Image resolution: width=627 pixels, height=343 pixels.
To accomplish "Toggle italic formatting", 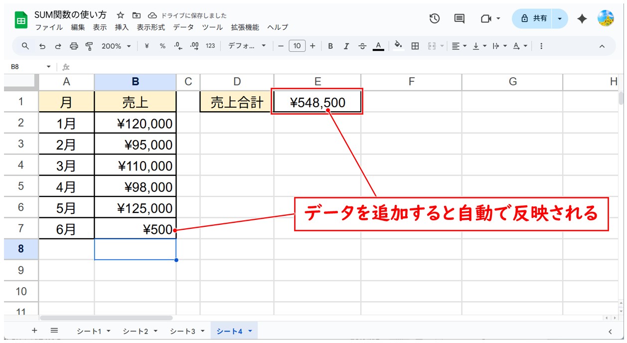I will click(346, 46).
